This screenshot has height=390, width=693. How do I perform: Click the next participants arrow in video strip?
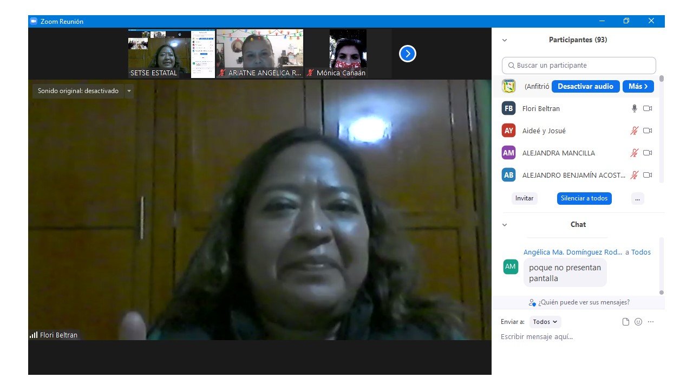(x=408, y=54)
